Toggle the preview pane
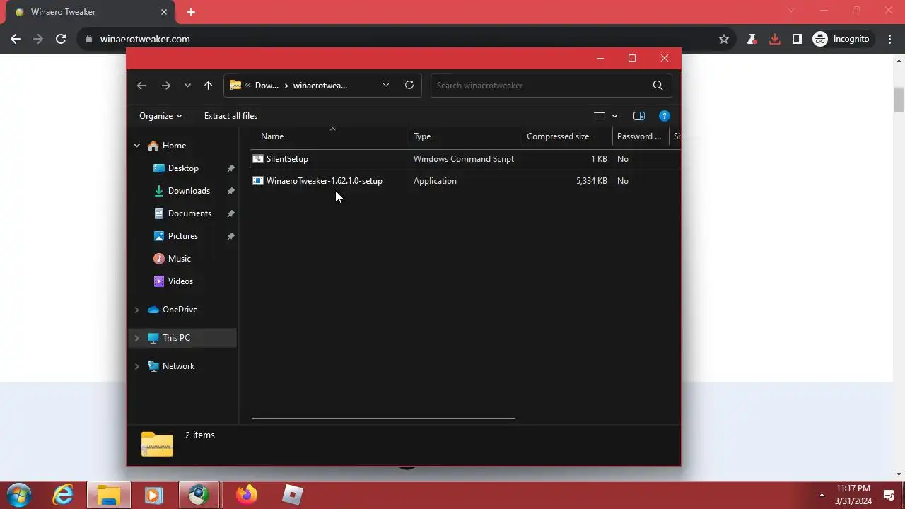This screenshot has height=509, width=905. point(639,116)
